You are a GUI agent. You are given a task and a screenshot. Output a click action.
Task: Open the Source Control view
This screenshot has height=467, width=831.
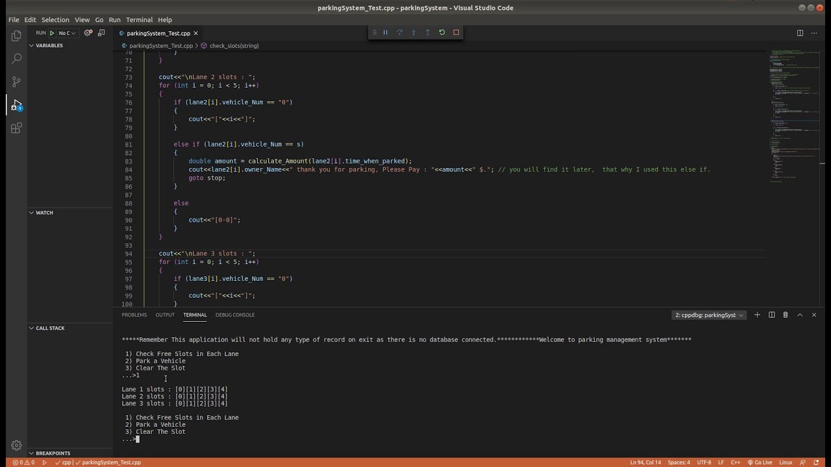click(x=17, y=82)
